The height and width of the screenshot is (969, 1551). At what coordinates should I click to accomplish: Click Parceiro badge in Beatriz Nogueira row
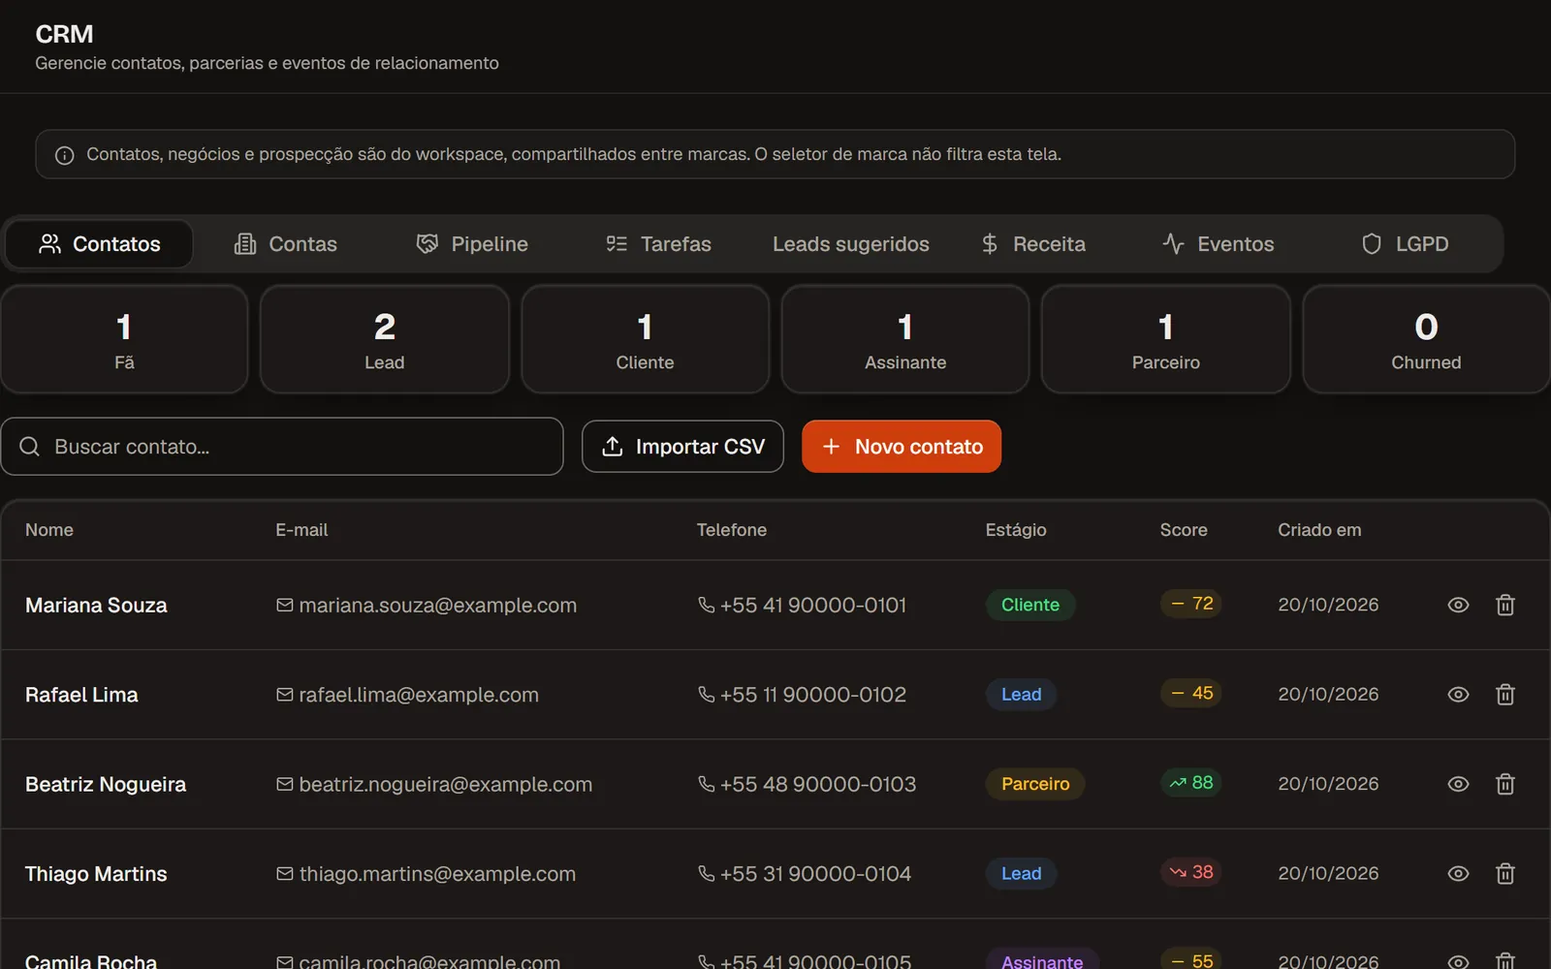coord(1035,784)
